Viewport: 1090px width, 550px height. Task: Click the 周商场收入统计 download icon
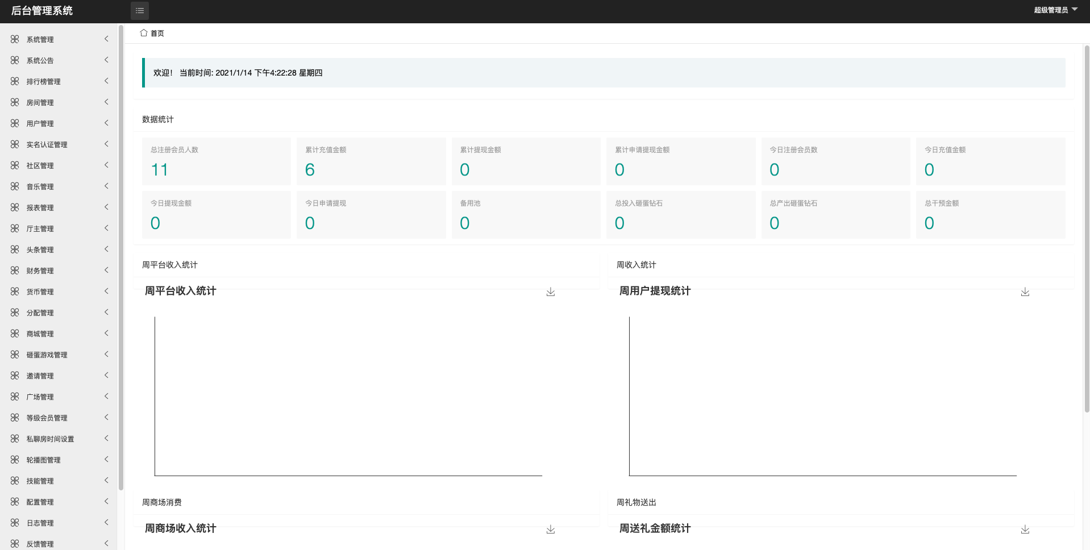pyautogui.click(x=550, y=530)
